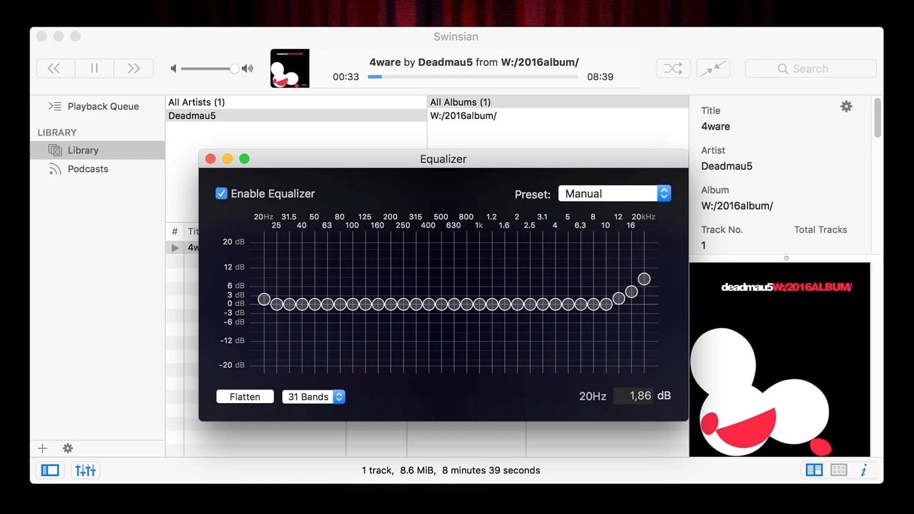914x514 pixels.
Task: Switch to the mini player window
Action: click(x=714, y=69)
